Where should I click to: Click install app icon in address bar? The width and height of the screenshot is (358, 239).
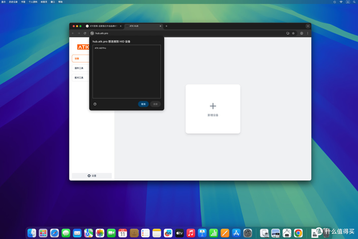288,33
